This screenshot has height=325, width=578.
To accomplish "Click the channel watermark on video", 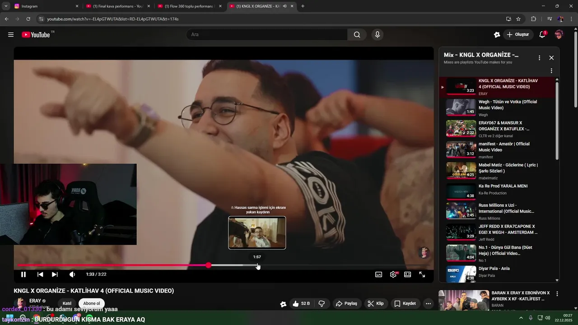I will (x=424, y=252).
